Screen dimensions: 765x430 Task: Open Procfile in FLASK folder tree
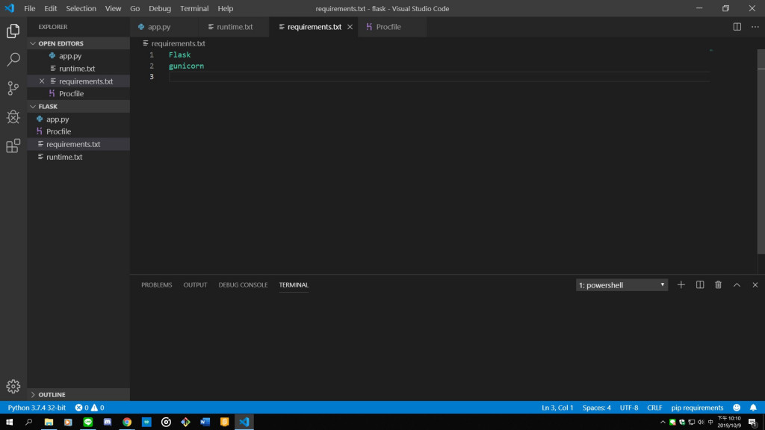[78, 131]
